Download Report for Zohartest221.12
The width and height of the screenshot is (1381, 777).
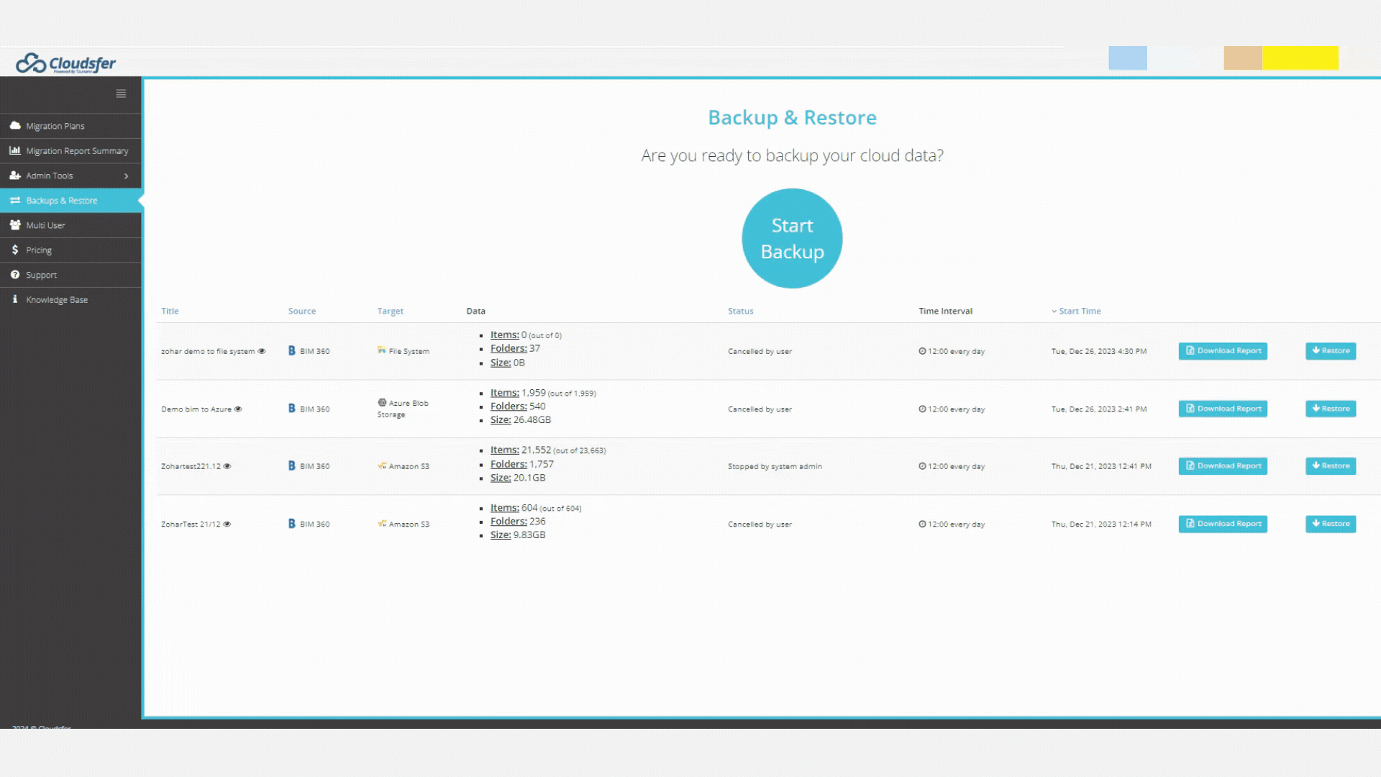[1223, 465]
